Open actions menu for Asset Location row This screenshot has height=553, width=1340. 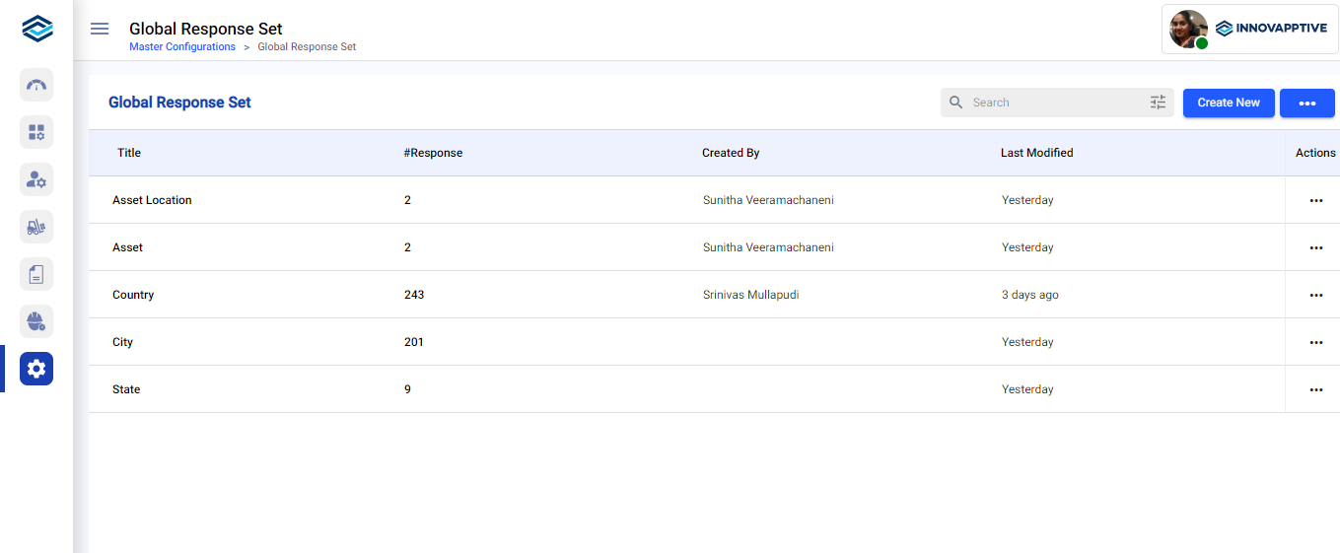[1315, 200]
